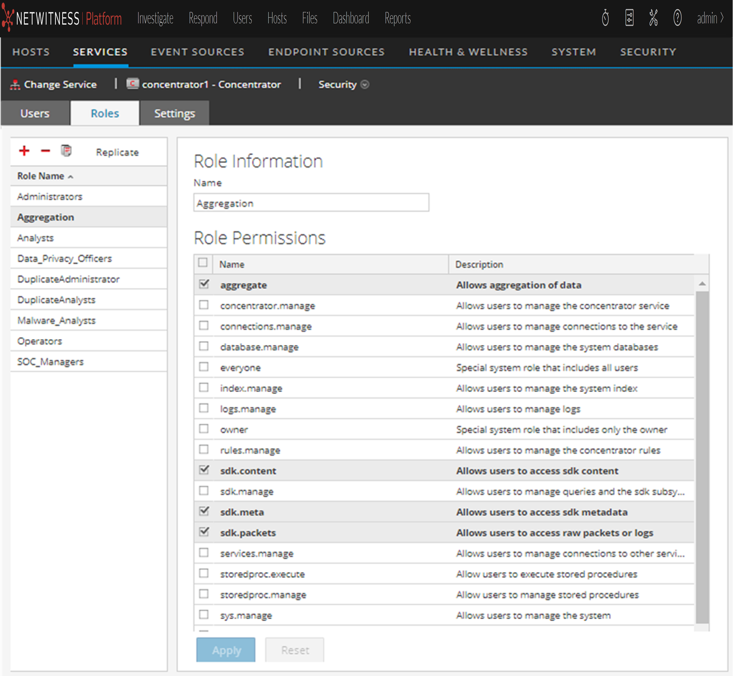Click the Apply button
Image resolution: width=733 pixels, height=676 pixels.
pos(226,650)
